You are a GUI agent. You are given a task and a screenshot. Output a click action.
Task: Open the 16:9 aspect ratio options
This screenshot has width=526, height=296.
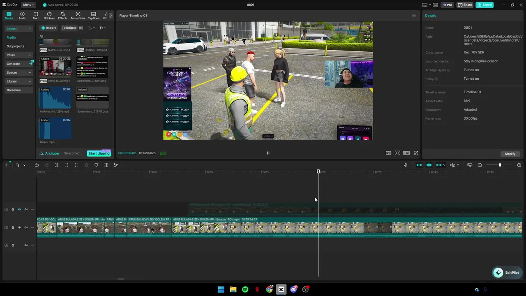point(406,153)
